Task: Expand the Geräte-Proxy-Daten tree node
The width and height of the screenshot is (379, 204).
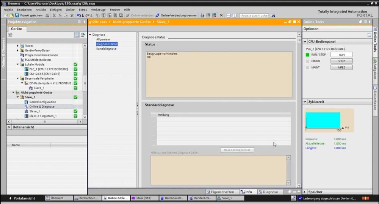Action: point(18,50)
